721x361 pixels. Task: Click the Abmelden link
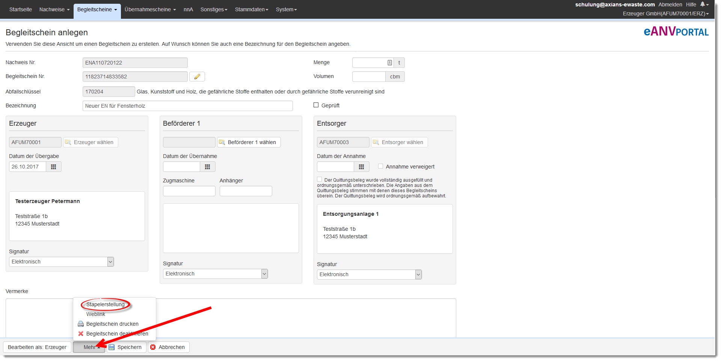point(670,5)
